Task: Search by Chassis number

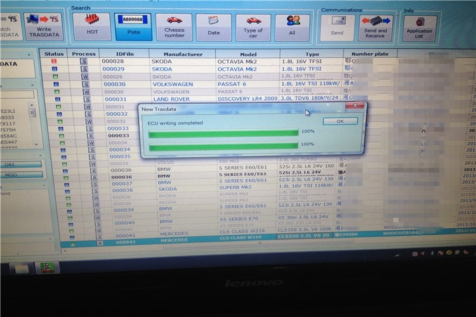Action: pyautogui.click(x=175, y=27)
